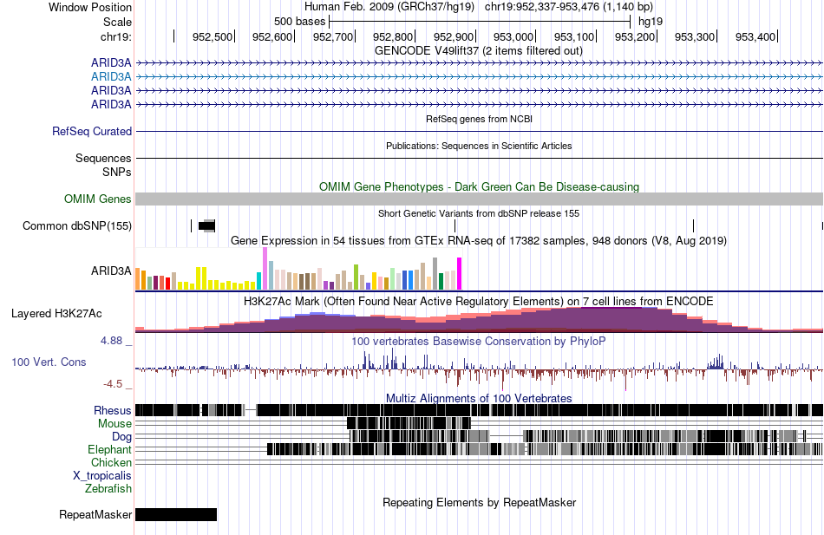Image resolution: width=824 pixels, height=535 pixels.
Task: Open the Common dbSNP(155) track label
Action: (x=77, y=226)
